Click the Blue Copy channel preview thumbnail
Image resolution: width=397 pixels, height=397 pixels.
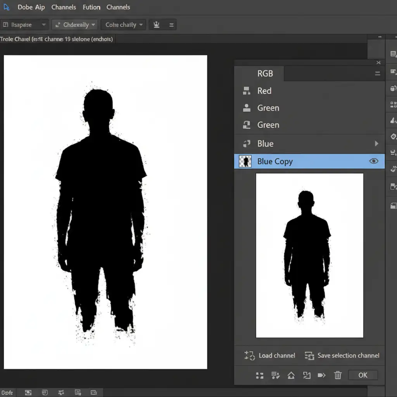pos(245,161)
